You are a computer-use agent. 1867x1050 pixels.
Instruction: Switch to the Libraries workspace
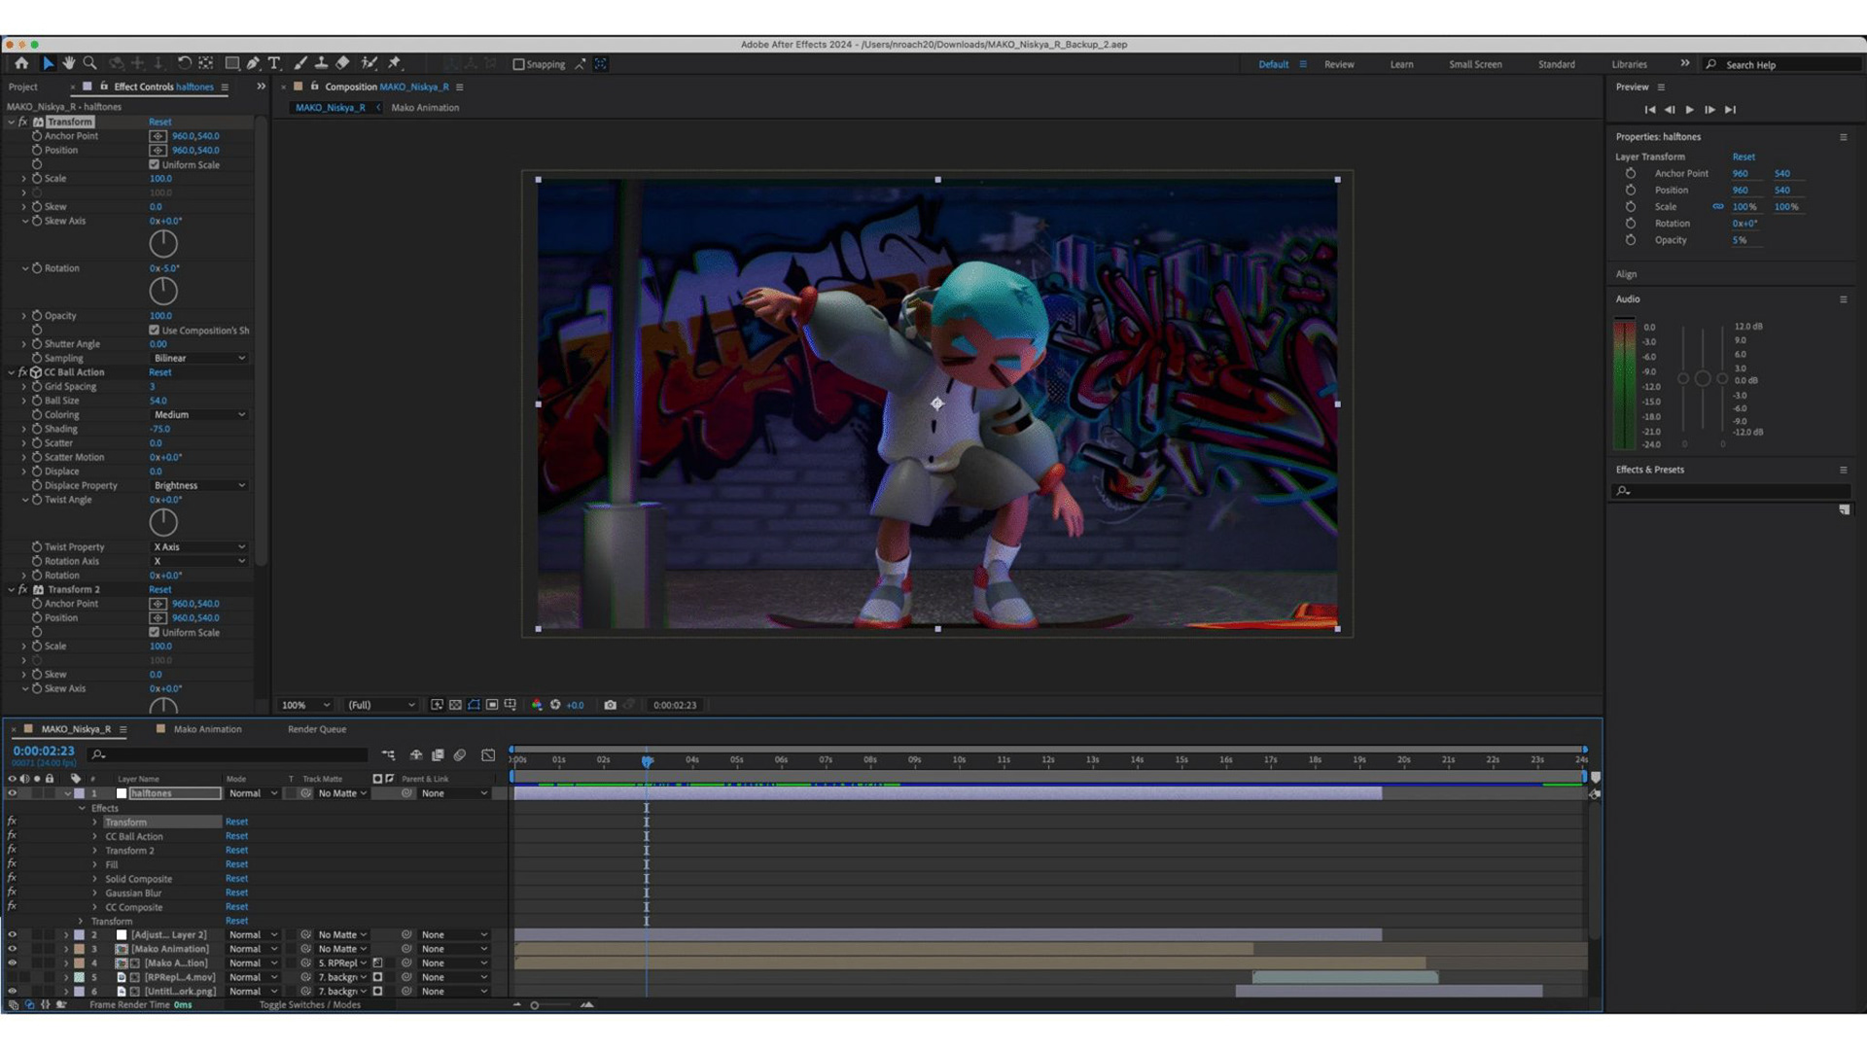(x=1629, y=64)
